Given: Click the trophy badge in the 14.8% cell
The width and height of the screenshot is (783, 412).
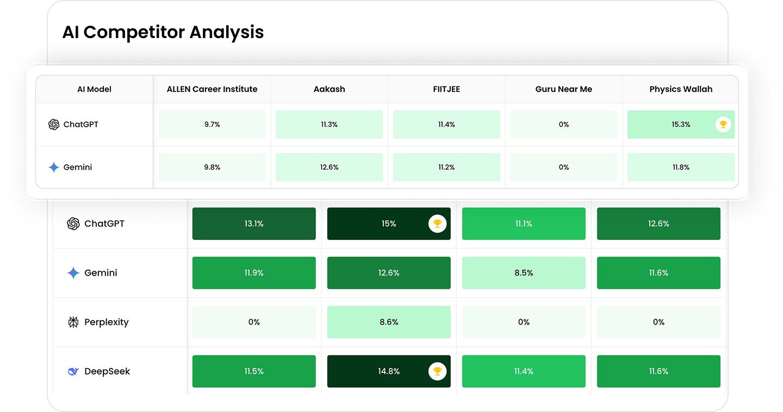Looking at the screenshot, I should pos(437,372).
